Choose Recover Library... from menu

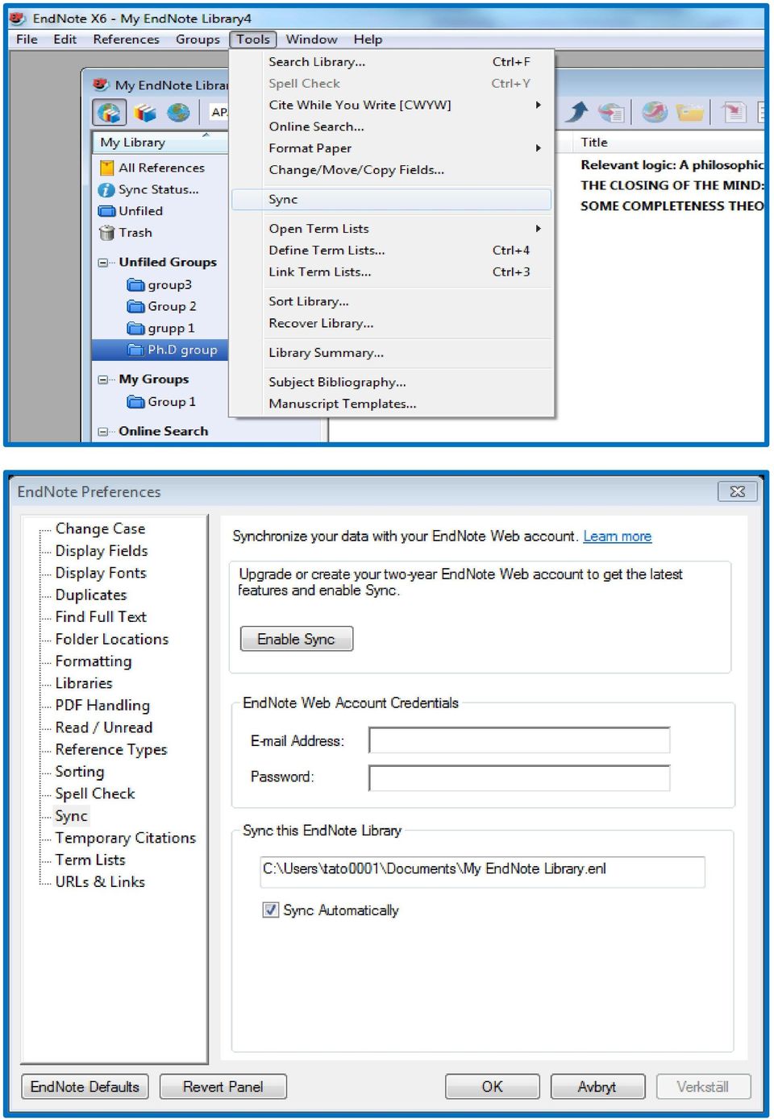tap(392, 323)
